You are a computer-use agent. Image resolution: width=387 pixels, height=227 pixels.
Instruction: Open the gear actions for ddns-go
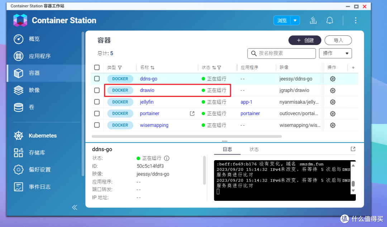(333, 79)
